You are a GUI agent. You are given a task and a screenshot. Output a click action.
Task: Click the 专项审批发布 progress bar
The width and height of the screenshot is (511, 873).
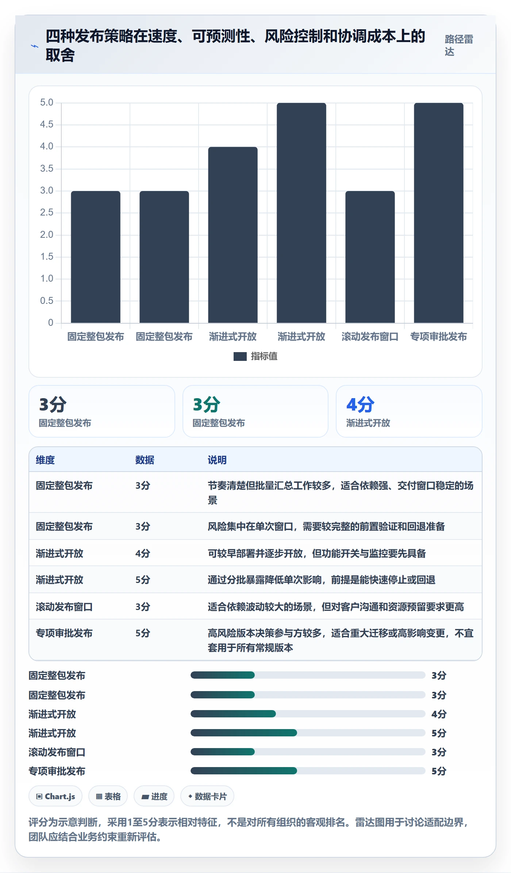click(x=308, y=771)
